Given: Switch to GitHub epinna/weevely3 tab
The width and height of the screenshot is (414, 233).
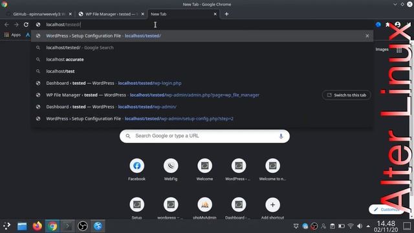Looking at the screenshot, I should [39, 14].
